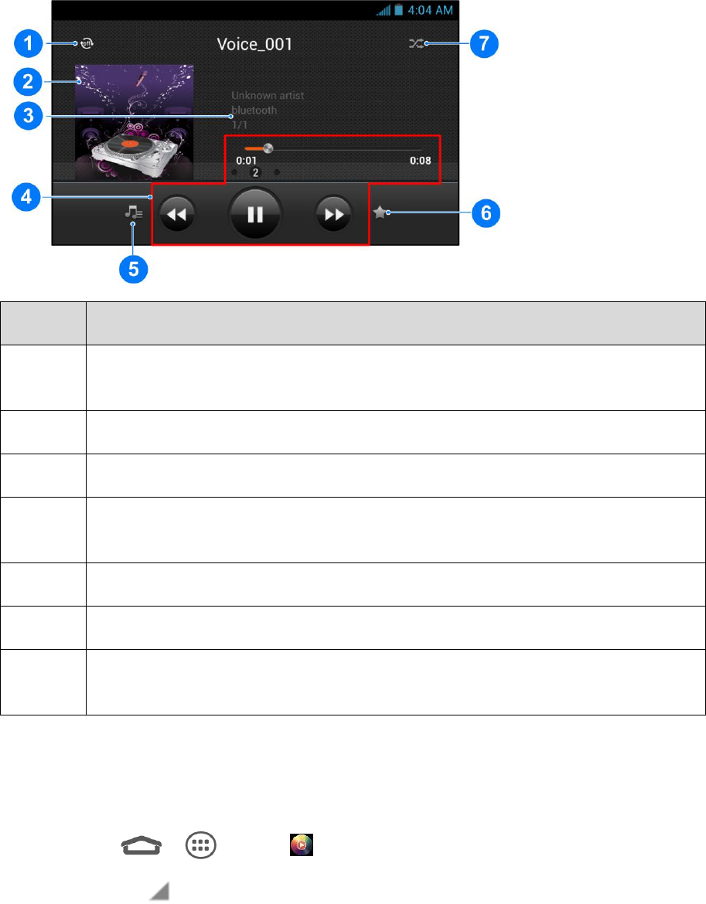Click the progress slider knob
The image size is (706, 904).
coord(268,149)
